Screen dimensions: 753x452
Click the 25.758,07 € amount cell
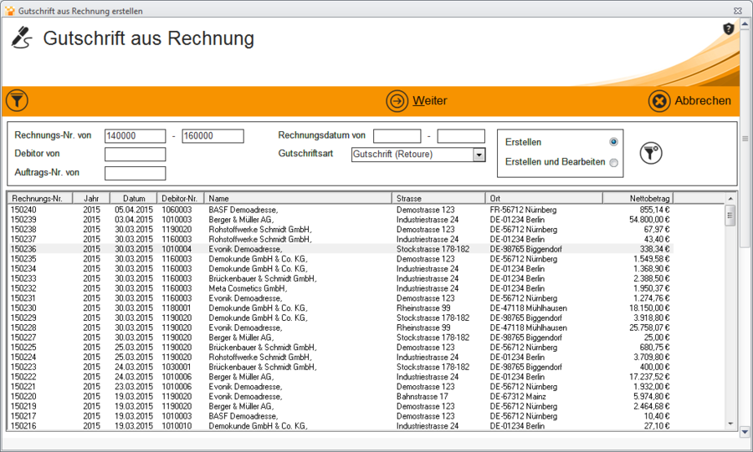click(x=649, y=328)
